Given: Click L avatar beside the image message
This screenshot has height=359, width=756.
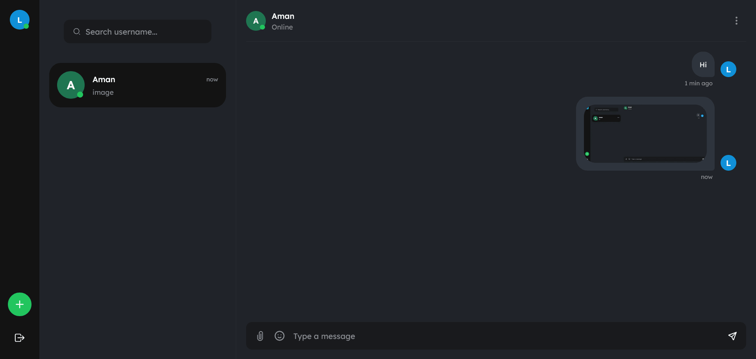Looking at the screenshot, I should click(x=728, y=163).
